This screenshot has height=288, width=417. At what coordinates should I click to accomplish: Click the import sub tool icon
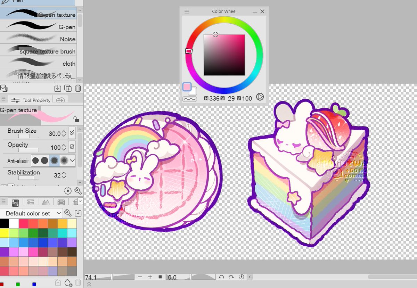[58, 88]
